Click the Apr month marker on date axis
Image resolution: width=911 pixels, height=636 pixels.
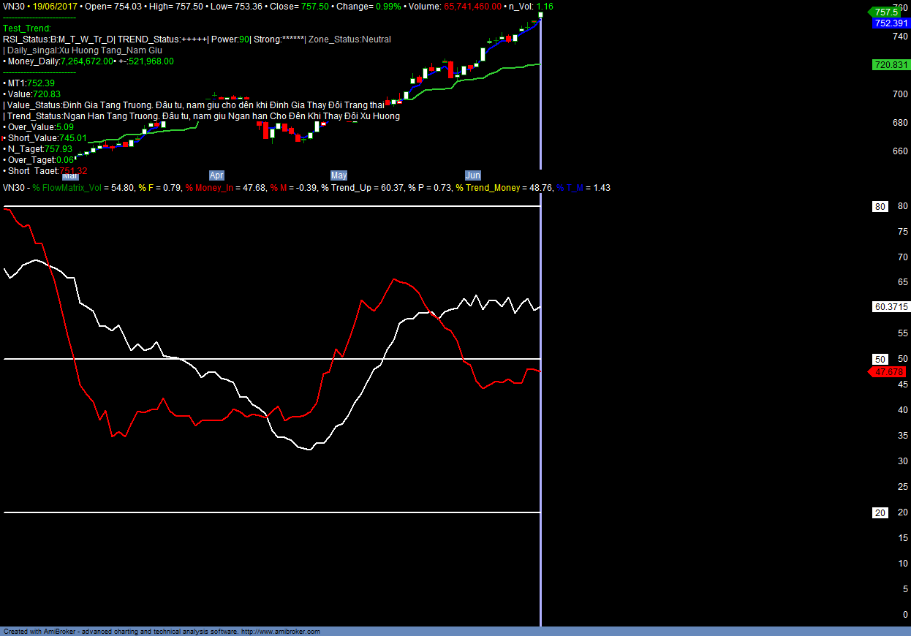(216, 175)
